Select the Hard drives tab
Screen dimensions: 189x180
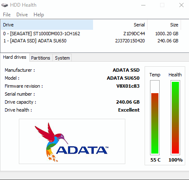[15, 57]
